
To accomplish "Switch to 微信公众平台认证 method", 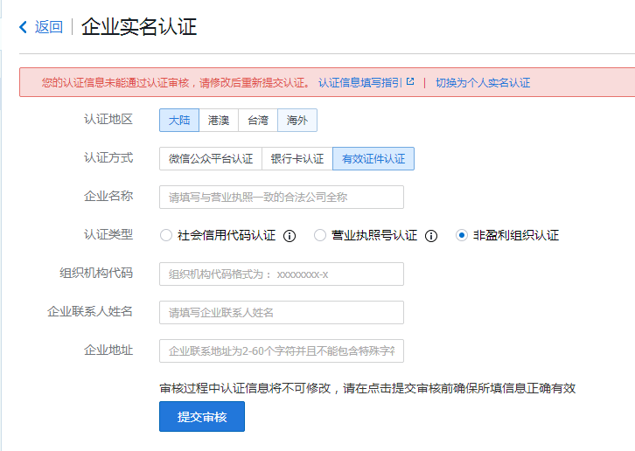I will click(211, 159).
